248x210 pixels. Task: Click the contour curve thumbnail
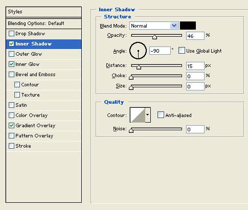pos(138,115)
